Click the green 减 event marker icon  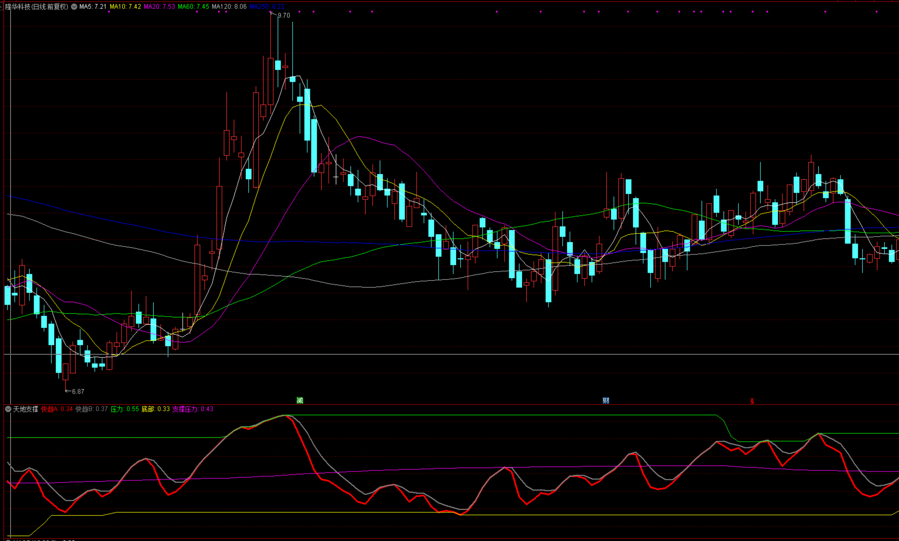pyautogui.click(x=300, y=400)
